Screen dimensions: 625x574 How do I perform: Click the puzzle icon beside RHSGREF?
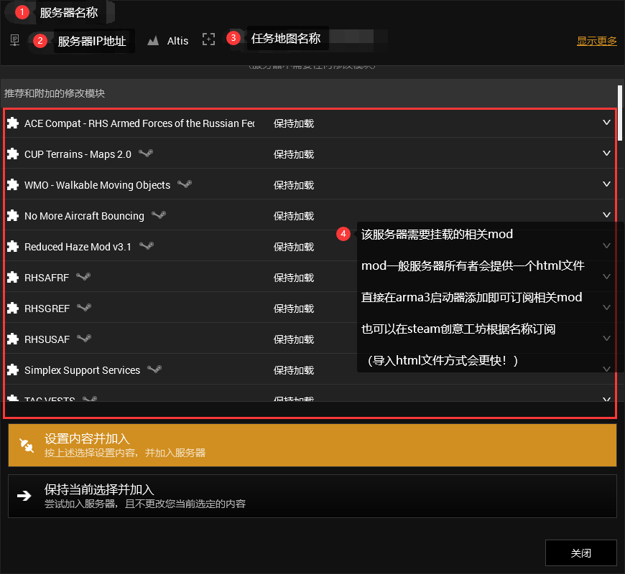tap(13, 308)
